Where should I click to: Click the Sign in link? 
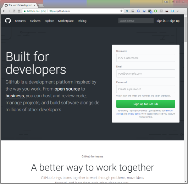coord(161,21)
